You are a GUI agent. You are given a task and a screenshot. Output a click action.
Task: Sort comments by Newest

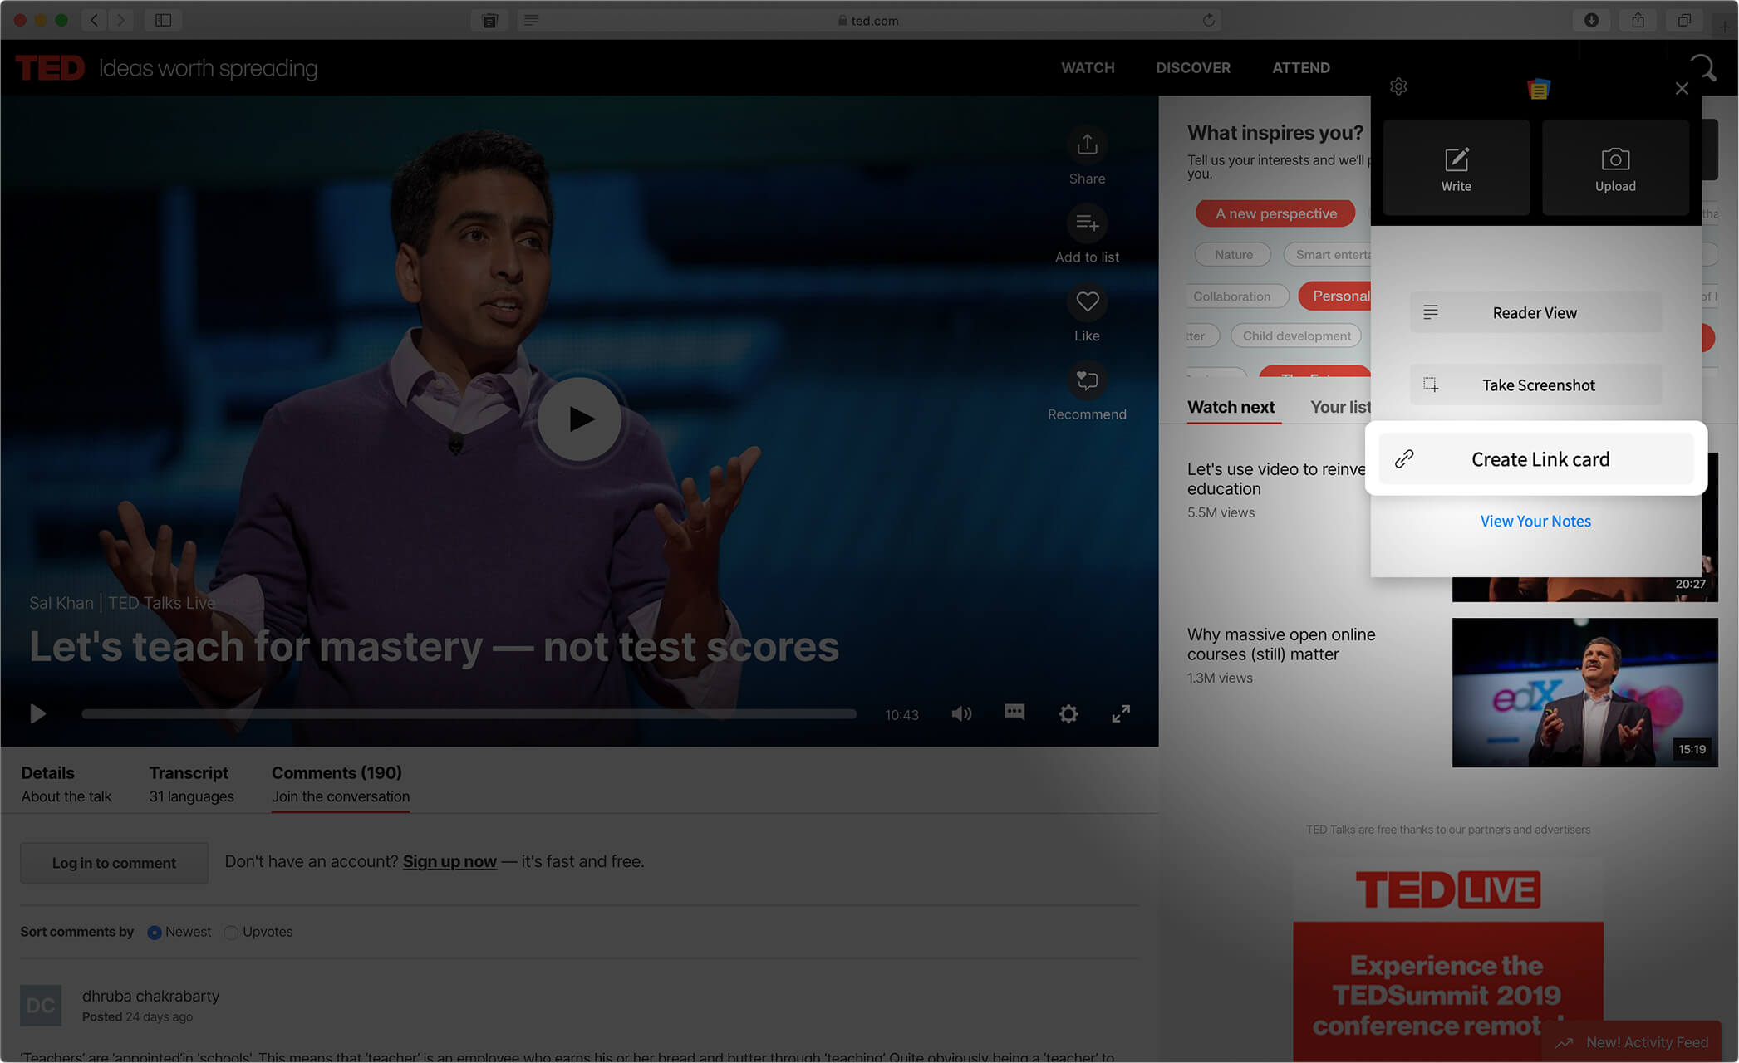coord(155,933)
